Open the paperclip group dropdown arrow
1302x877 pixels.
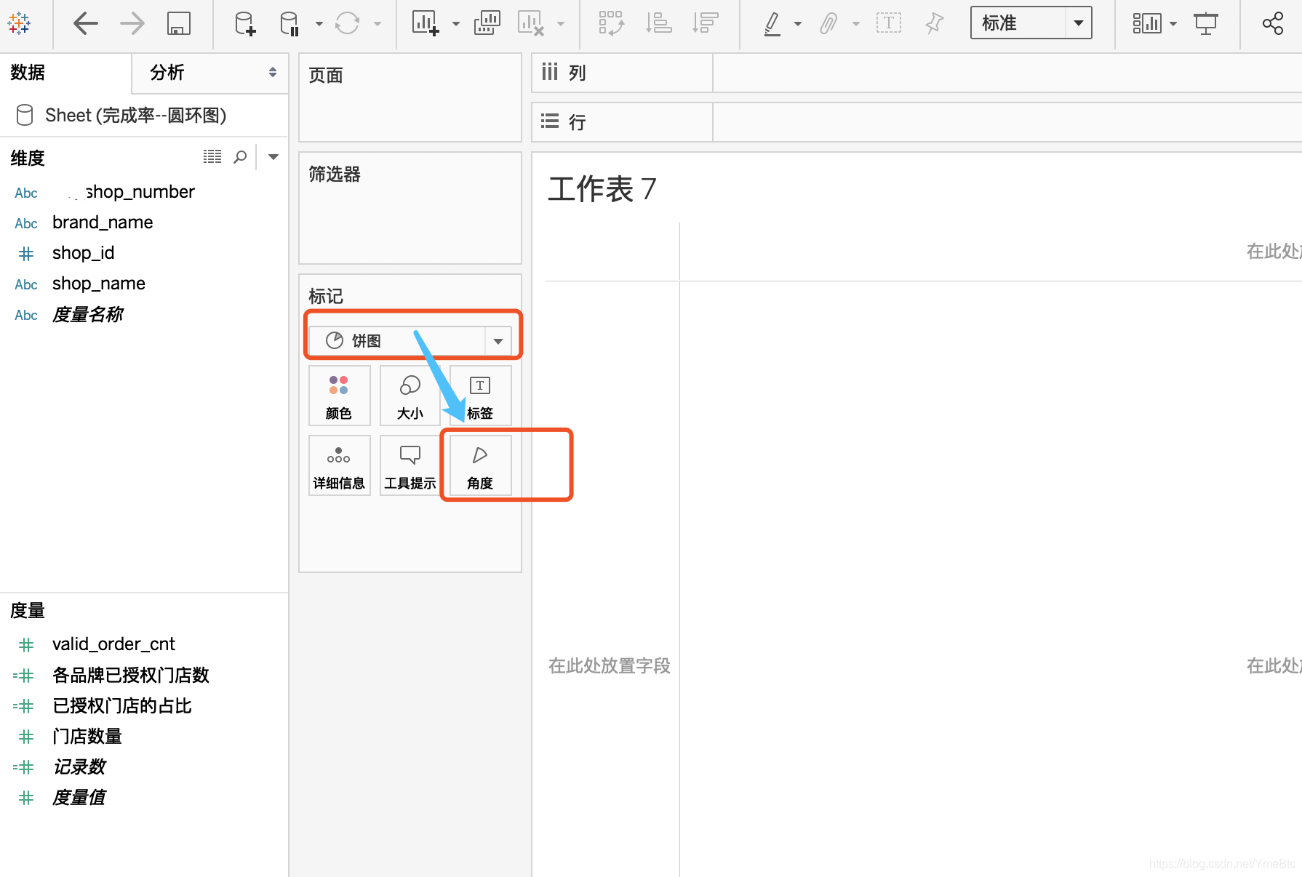[856, 24]
